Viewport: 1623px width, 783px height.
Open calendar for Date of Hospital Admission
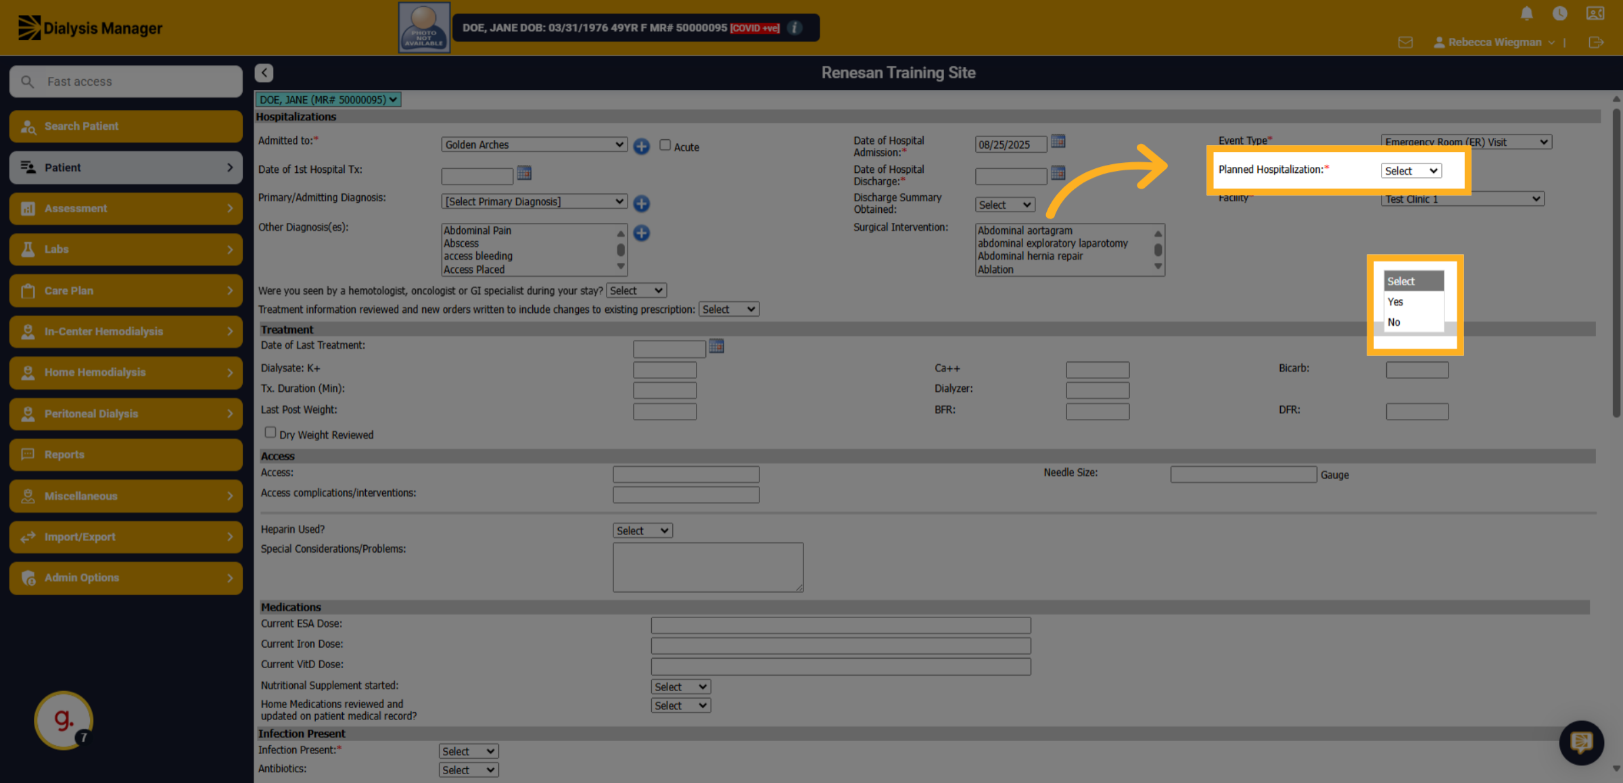pyautogui.click(x=1058, y=141)
